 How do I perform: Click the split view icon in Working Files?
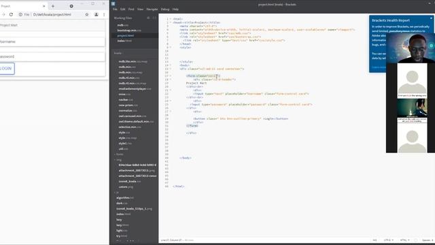click(x=154, y=18)
